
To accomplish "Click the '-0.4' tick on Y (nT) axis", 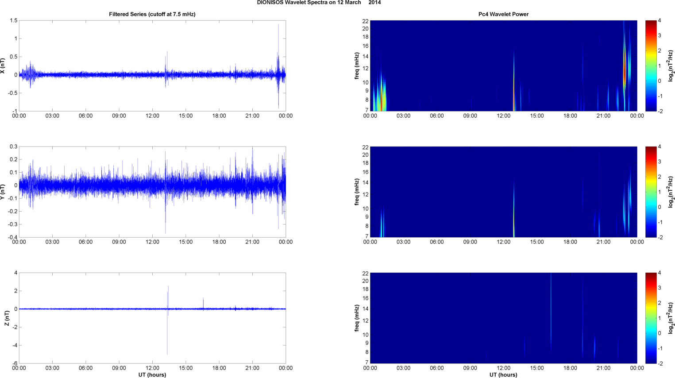I will point(12,237).
